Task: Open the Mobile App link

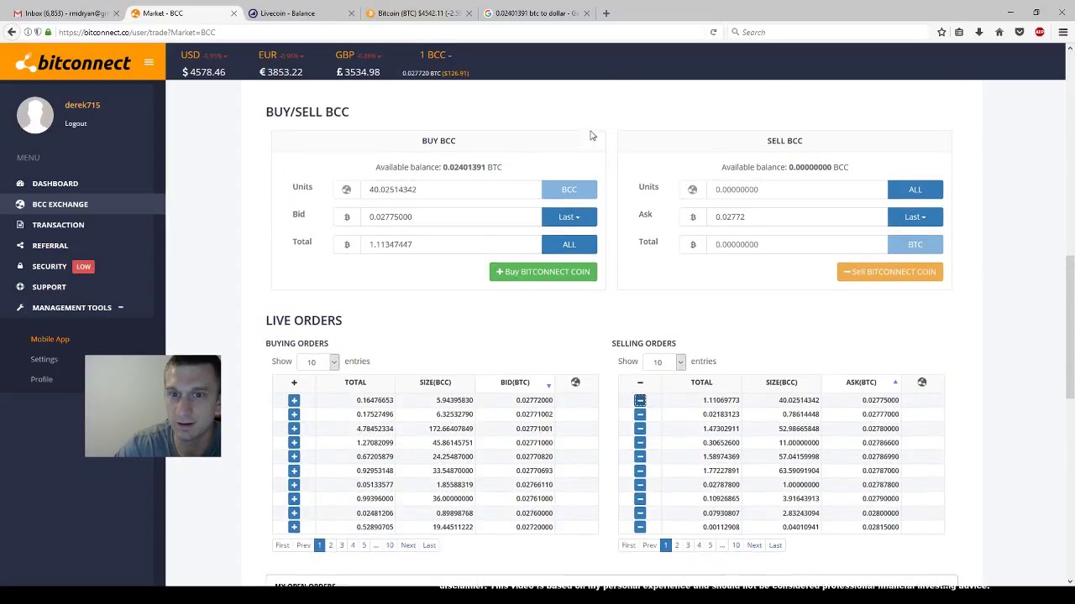Action: 50,339
